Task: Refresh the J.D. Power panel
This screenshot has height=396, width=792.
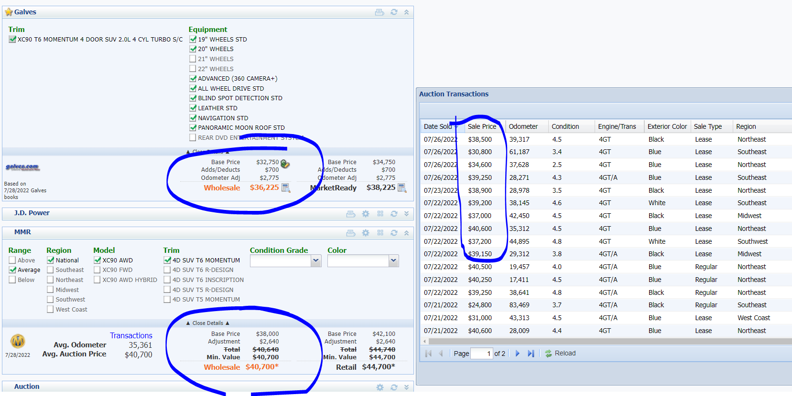Action: [394, 214]
